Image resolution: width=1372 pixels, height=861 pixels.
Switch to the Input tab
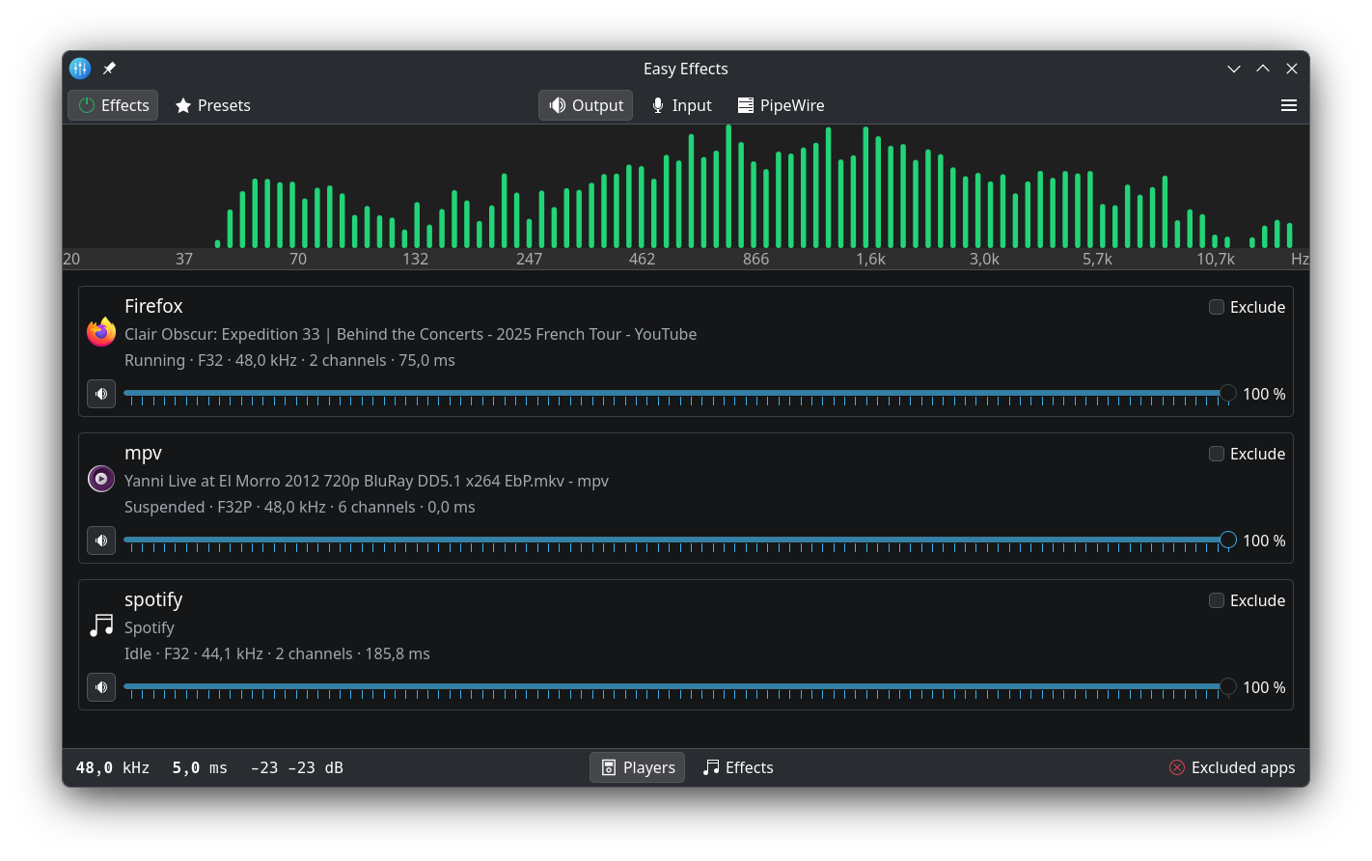coord(681,105)
